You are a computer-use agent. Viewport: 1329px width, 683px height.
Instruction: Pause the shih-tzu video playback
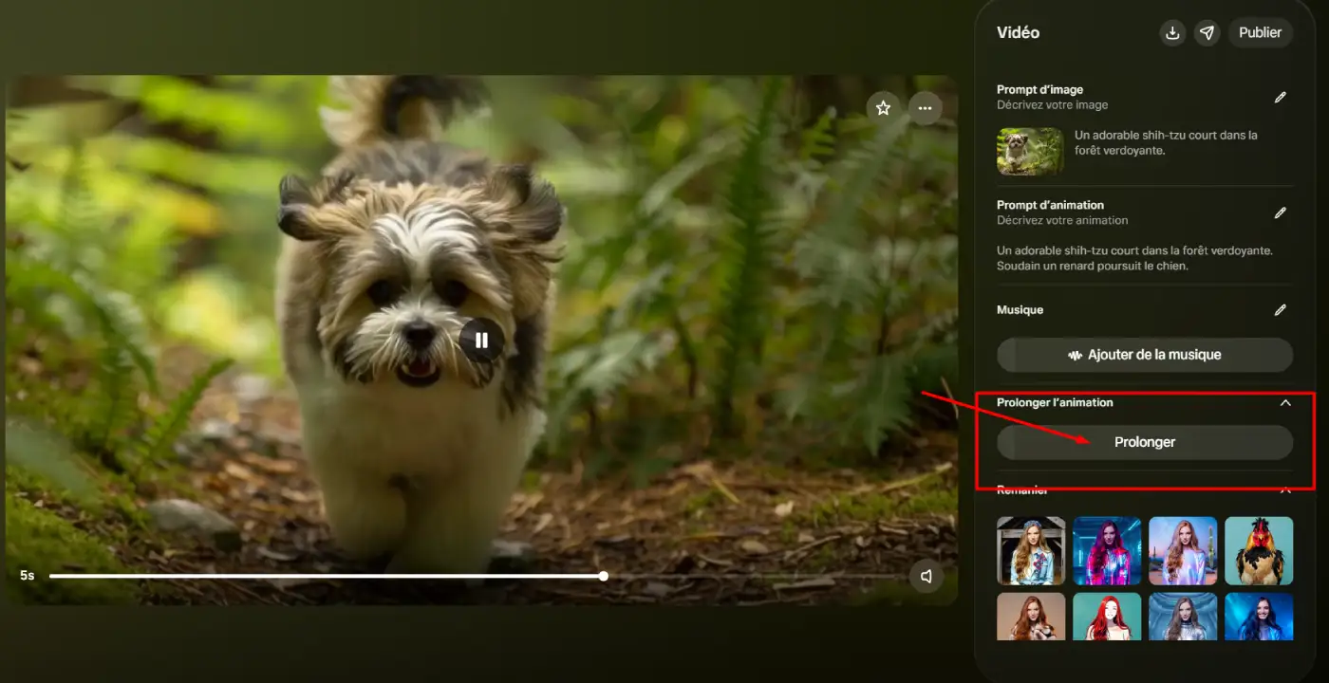pyautogui.click(x=481, y=340)
